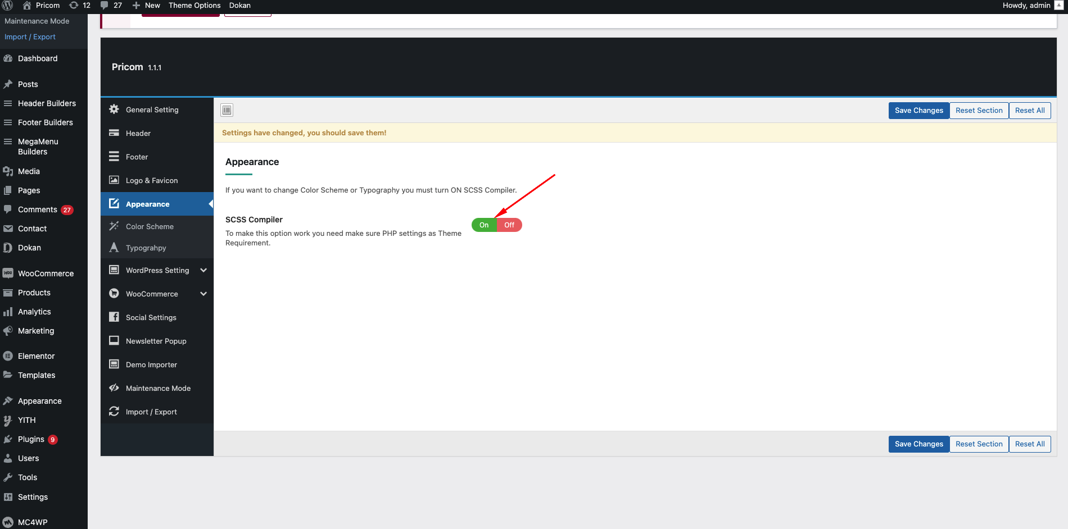Turn SCSS Compiler Off
This screenshot has width=1068, height=529.
click(x=509, y=225)
